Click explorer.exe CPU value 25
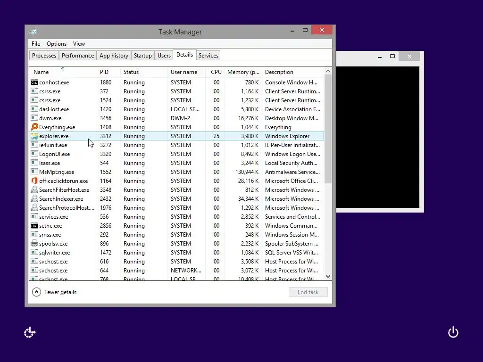 (217, 136)
